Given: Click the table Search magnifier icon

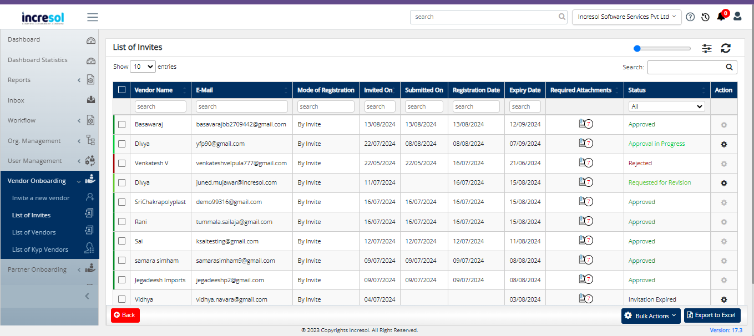Looking at the screenshot, I should [730, 67].
